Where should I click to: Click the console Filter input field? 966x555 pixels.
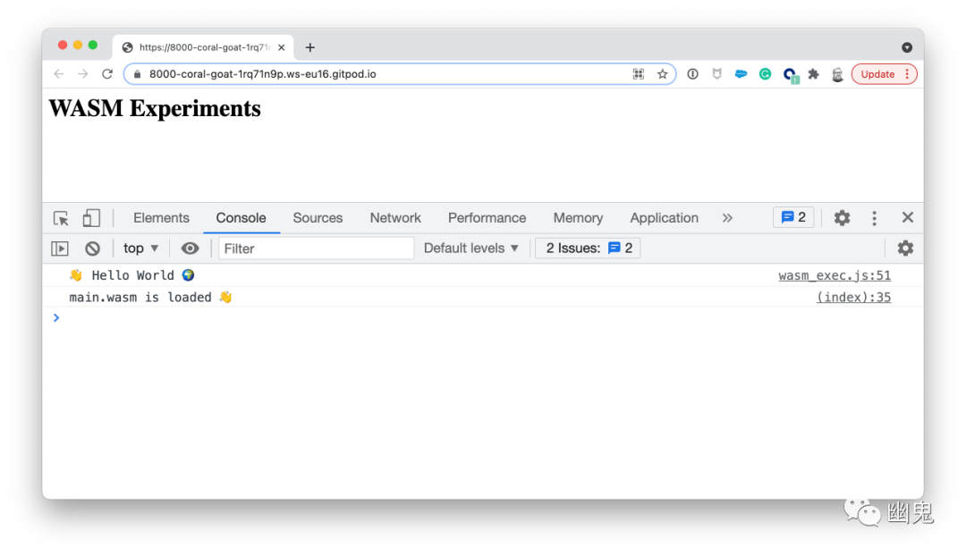point(316,248)
